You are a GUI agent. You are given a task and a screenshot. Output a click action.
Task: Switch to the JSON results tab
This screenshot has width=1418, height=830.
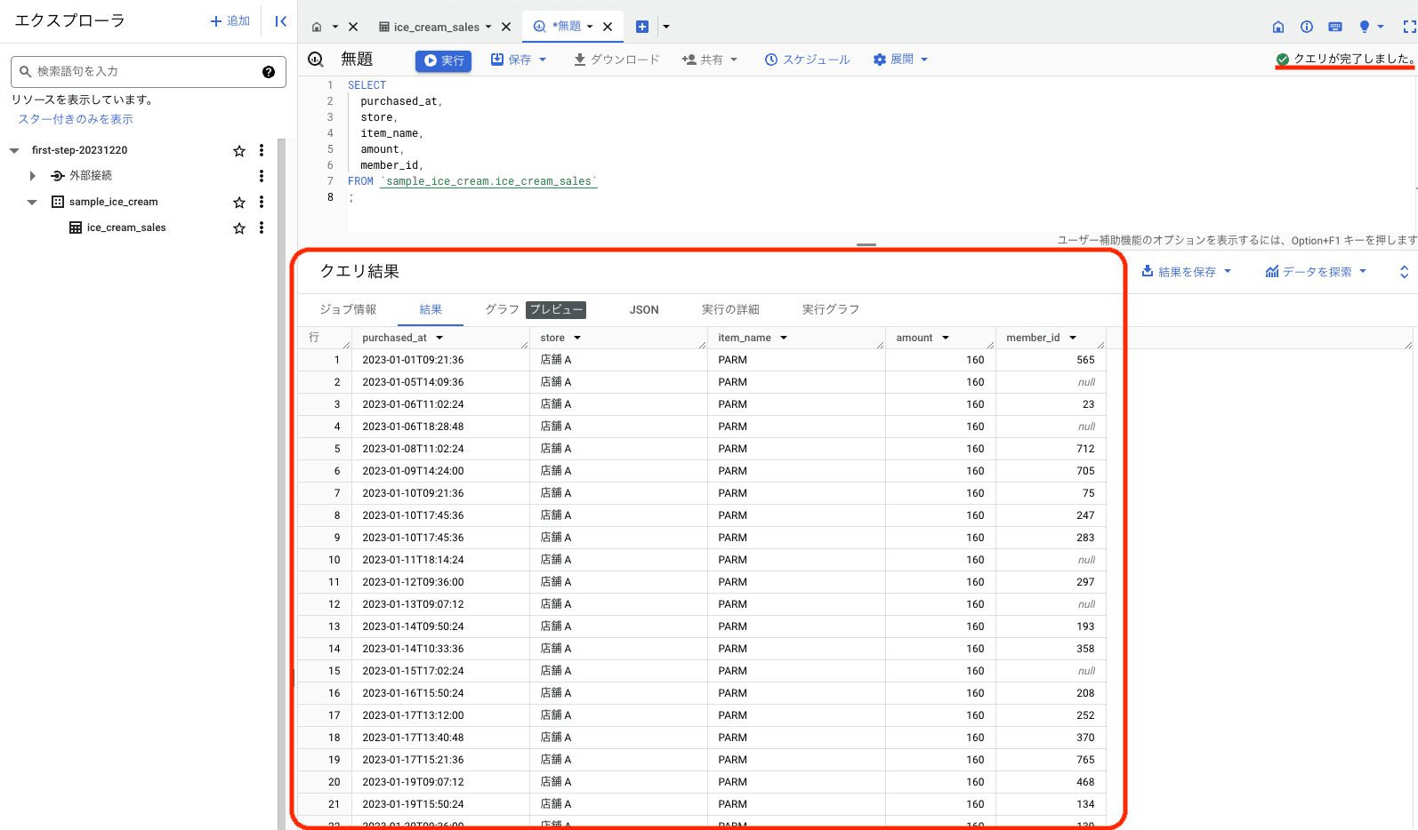[x=644, y=309]
